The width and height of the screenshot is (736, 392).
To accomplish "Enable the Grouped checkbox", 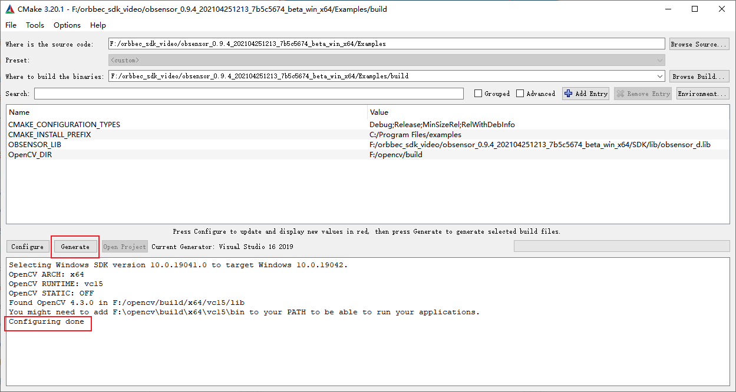I will pyautogui.click(x=478, y=94).
